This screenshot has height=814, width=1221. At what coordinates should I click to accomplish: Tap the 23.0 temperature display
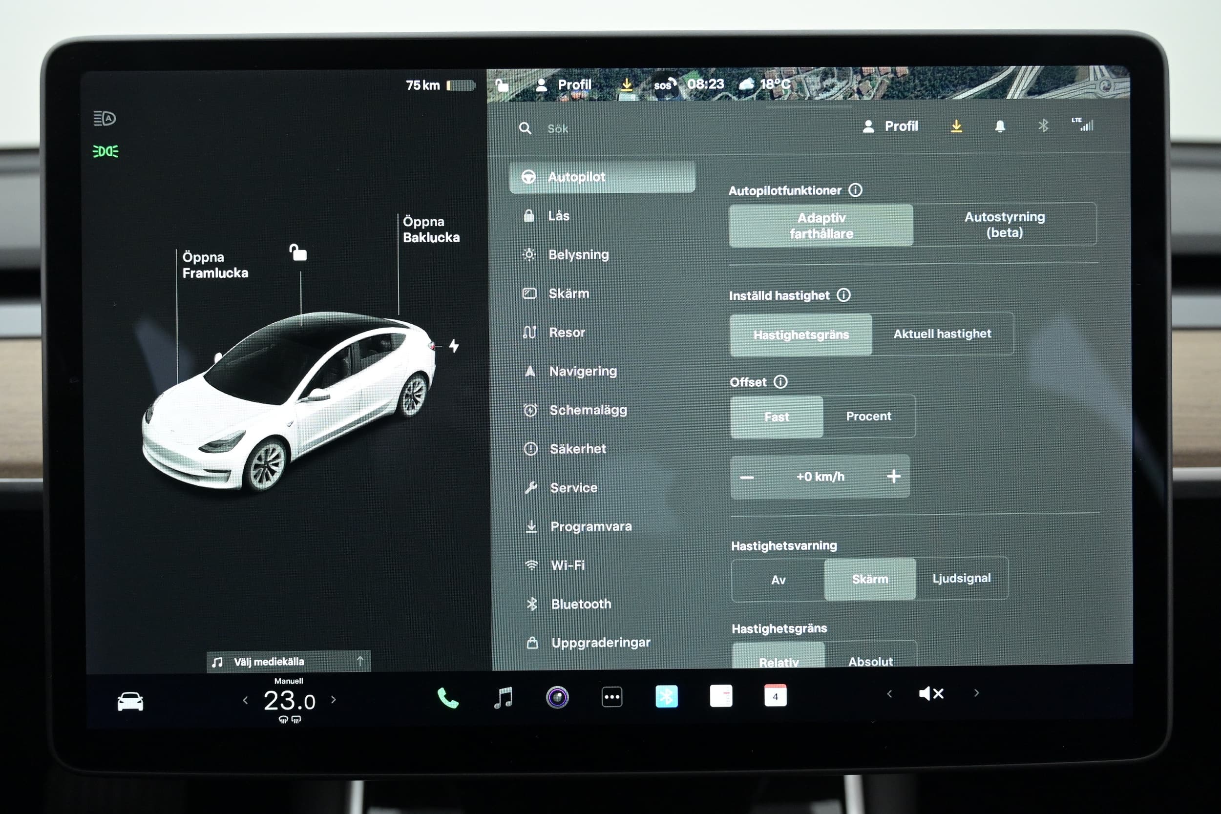(x=289, y=701)
